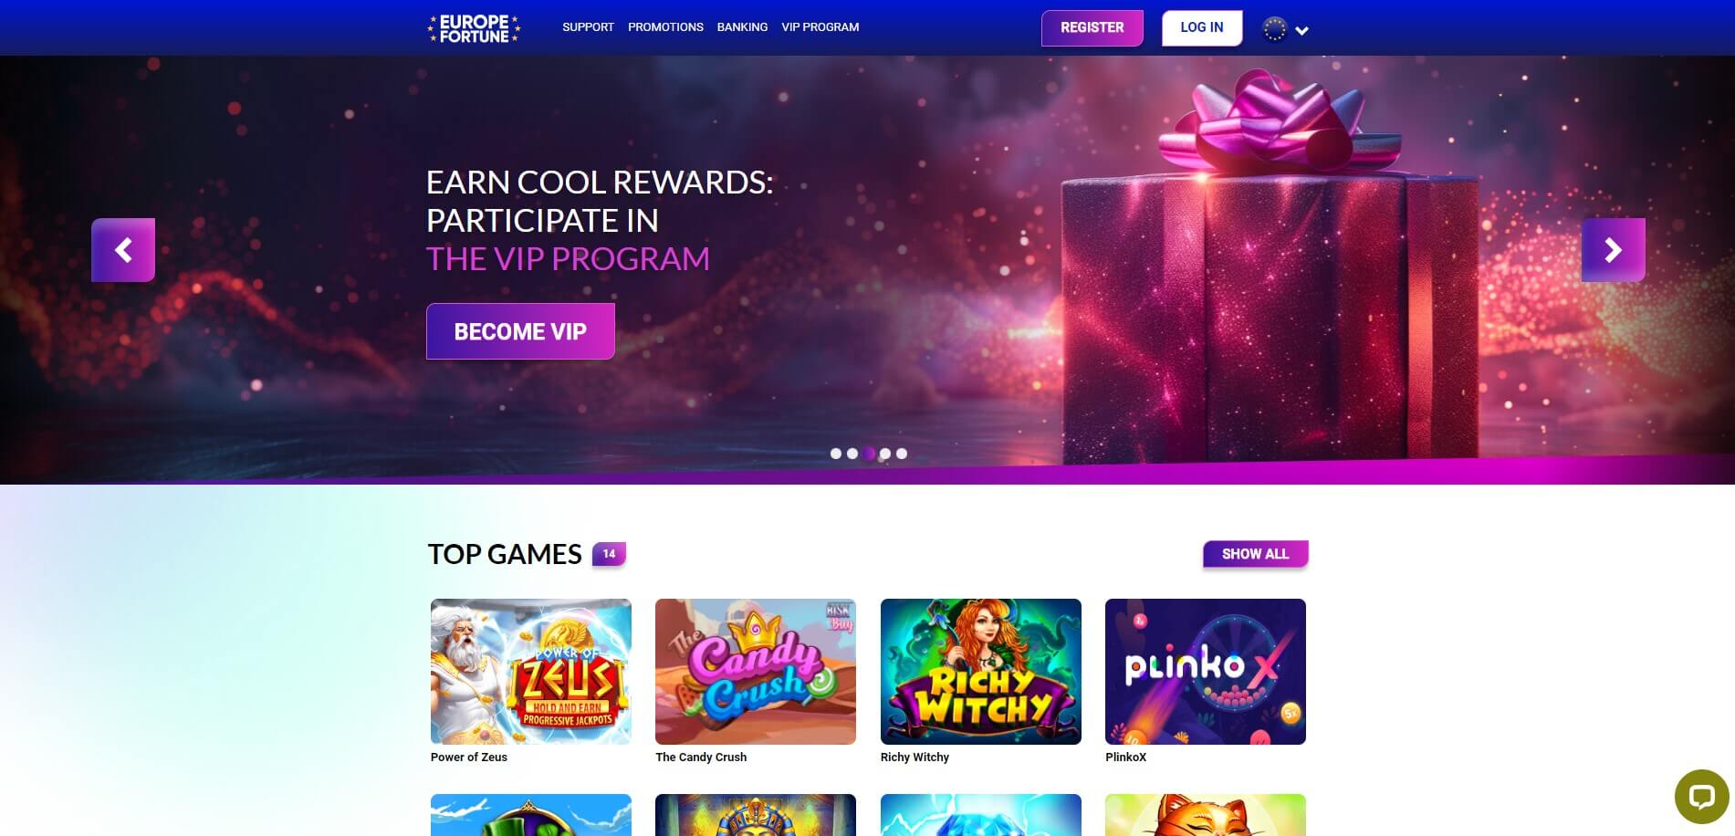
Task: Select the second carousel dot
Action: click(x=852, y=454)
